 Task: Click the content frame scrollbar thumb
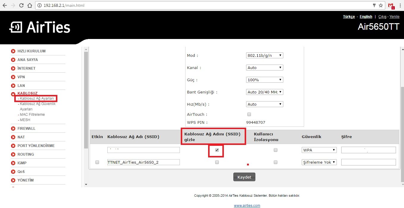coord(86,100)
